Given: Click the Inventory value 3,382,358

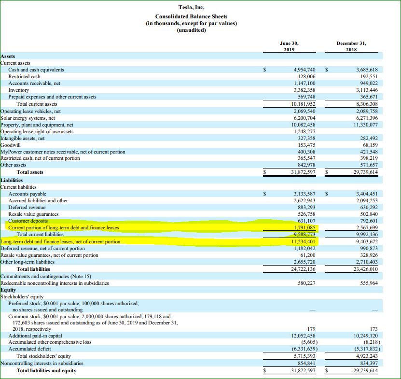Looking at the screenshot, I should (x=304, y=90).
